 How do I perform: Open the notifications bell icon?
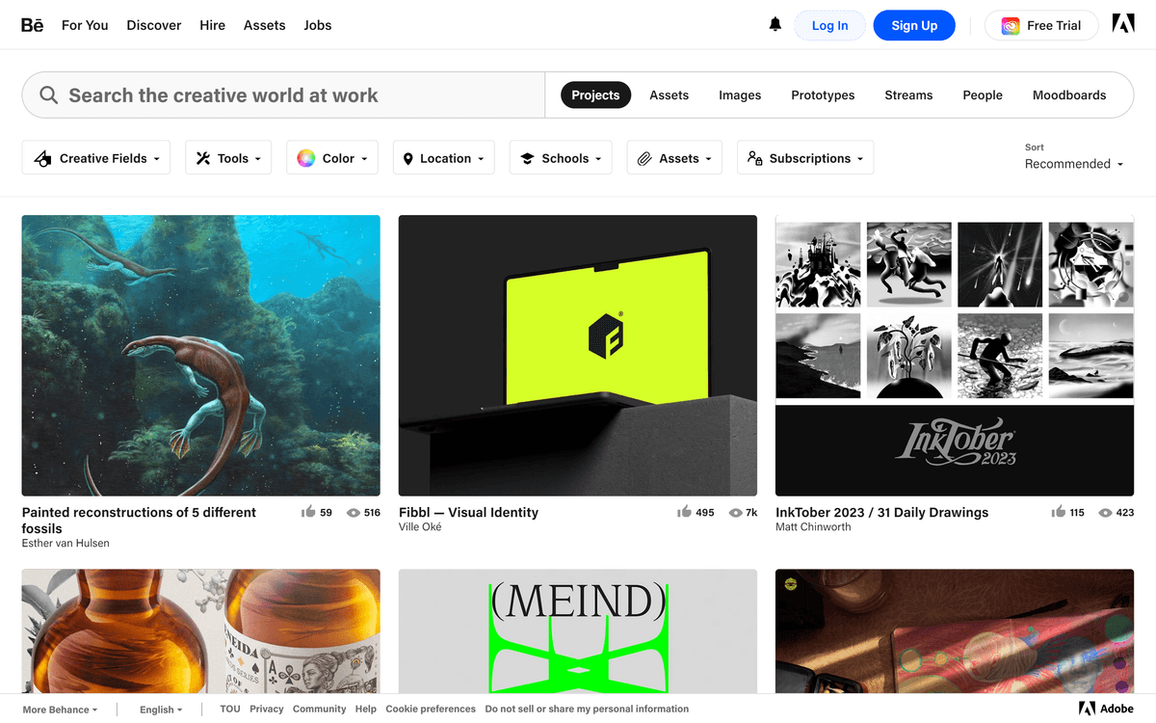(775, 25)
